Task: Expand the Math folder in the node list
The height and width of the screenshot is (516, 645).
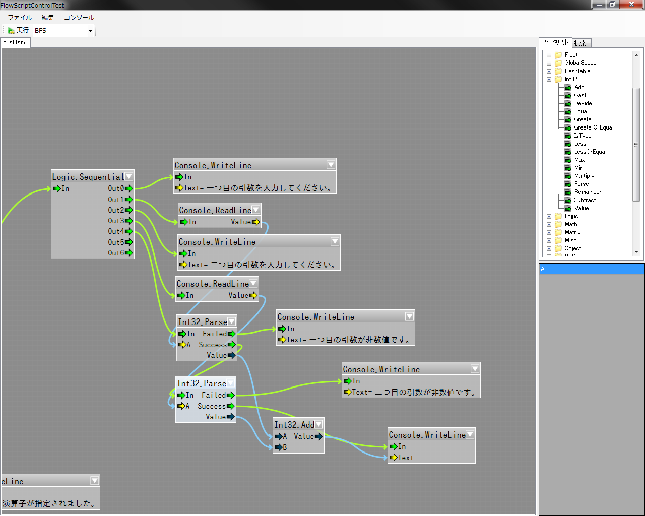Action: point(549,224)
